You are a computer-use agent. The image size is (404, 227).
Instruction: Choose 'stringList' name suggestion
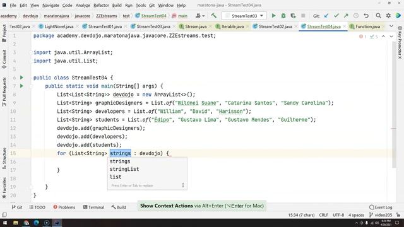tap(147, 169)
